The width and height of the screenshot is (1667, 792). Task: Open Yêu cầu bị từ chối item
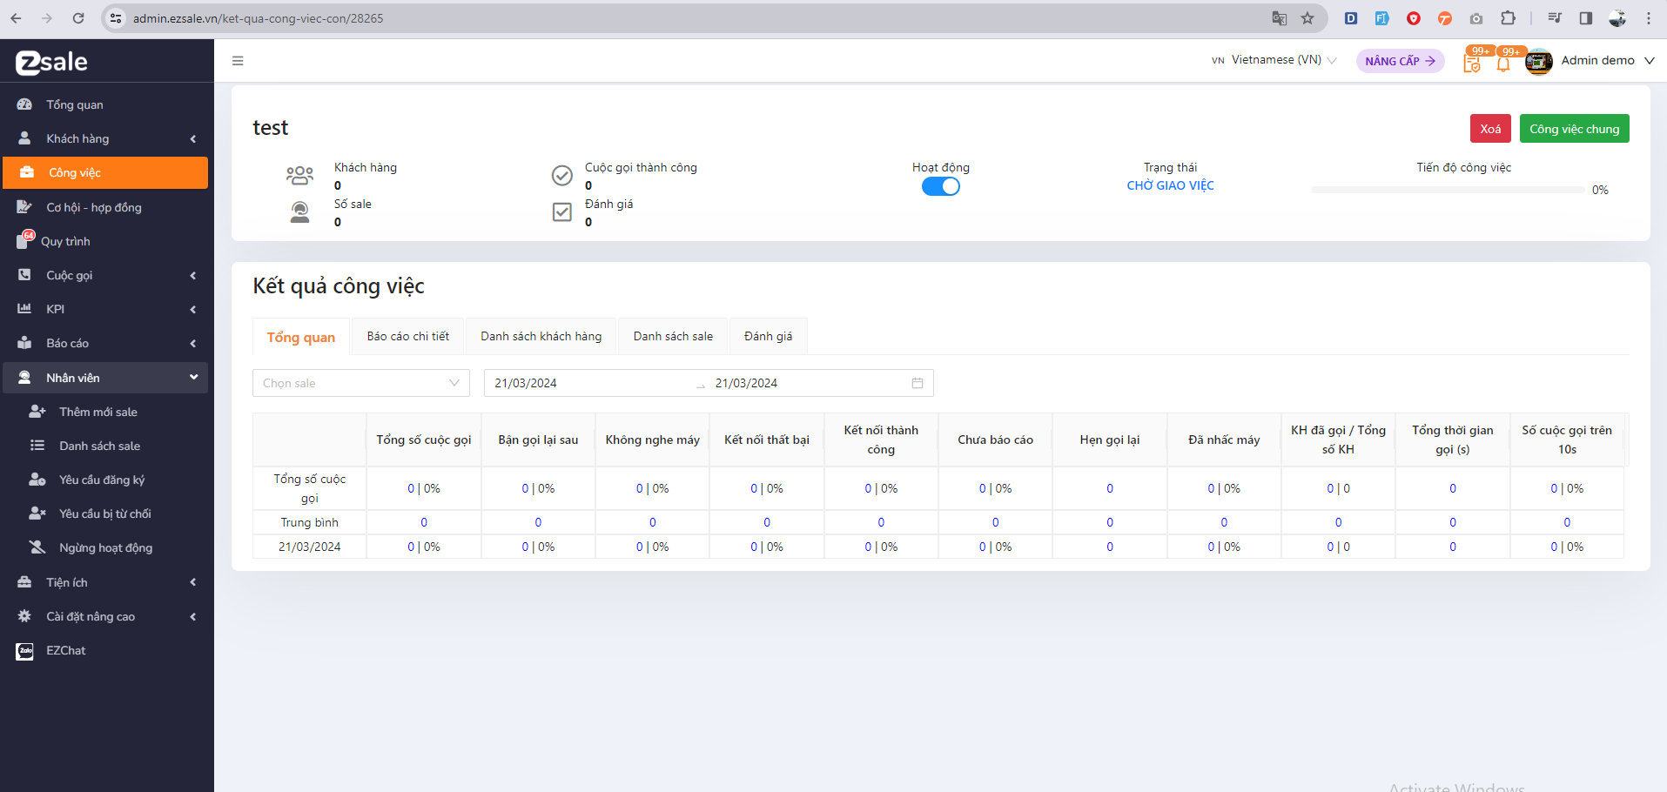coord(104,513)
